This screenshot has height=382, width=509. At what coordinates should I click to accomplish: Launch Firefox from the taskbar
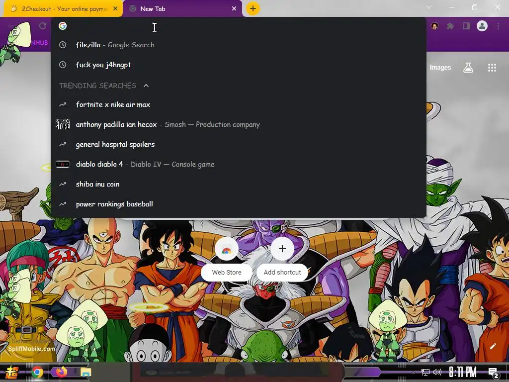click(x=62, y=372)
